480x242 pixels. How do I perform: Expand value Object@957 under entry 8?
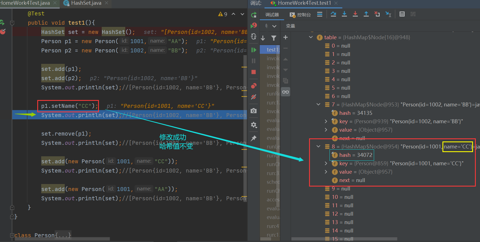[x=326, y=172]
